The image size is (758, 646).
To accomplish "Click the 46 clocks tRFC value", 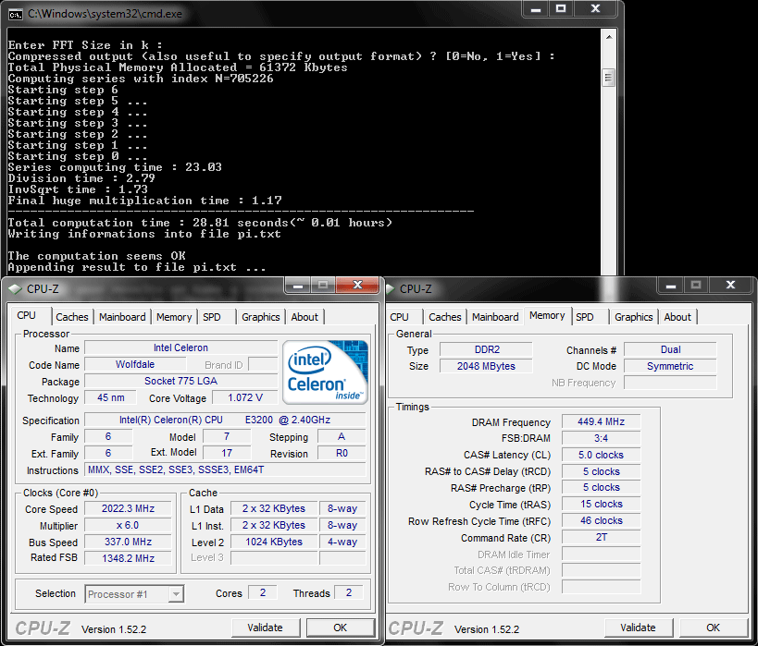I will 602,520.
